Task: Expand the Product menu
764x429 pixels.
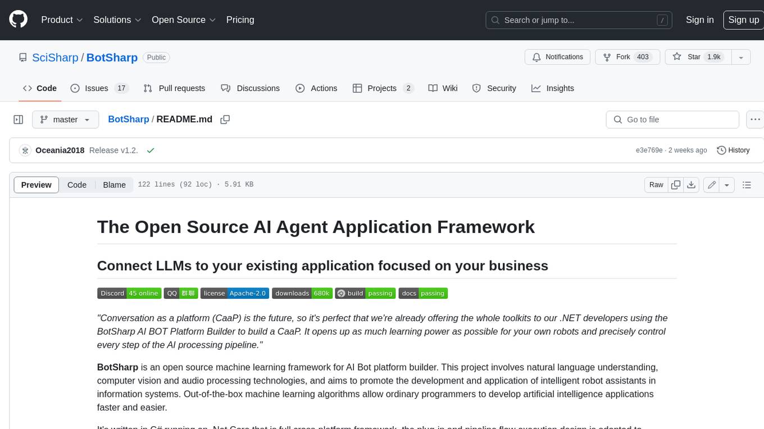Action: tap(62, 20)
